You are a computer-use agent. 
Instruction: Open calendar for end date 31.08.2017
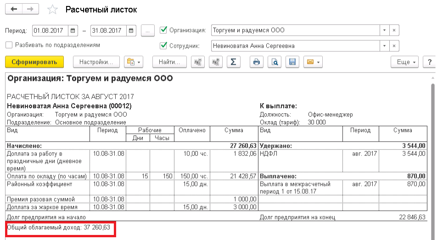(x=131, y=30)
